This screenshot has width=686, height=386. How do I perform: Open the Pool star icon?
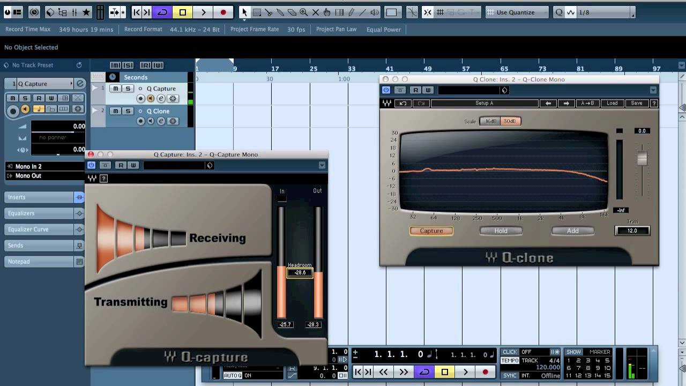point(86,12)
